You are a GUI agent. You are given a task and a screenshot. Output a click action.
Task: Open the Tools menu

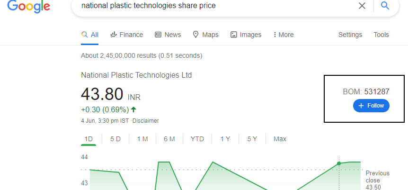tap(381, 35)
